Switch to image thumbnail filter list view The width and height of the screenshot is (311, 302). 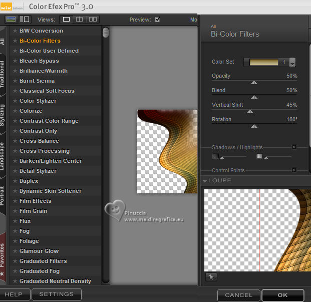[x=11, y=20]
